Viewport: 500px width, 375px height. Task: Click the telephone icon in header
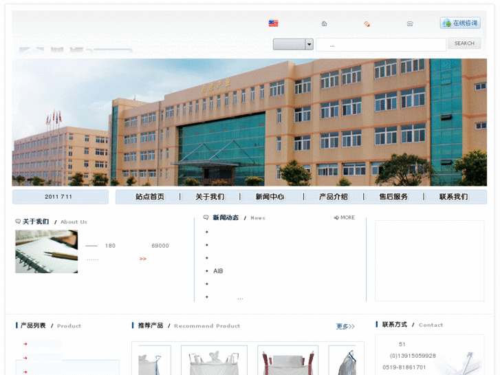click(x=410, y=23)
